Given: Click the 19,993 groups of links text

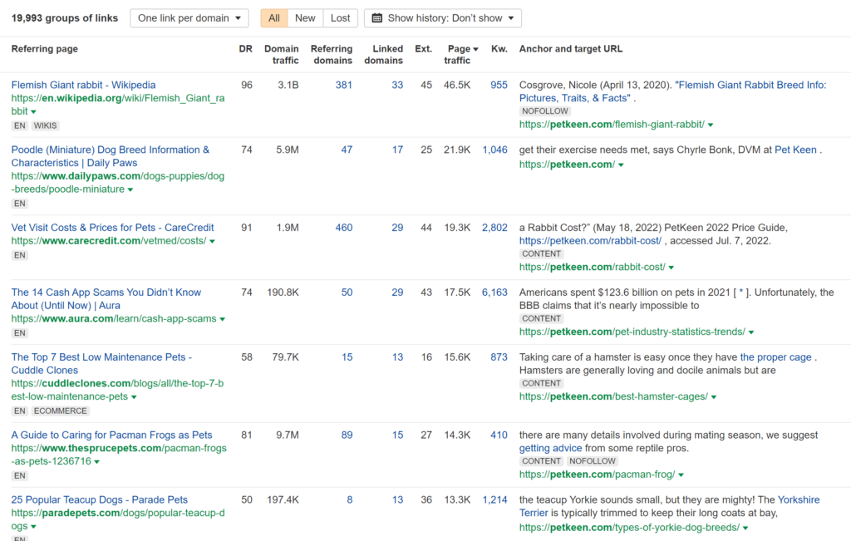Looking at the screenshot, I should (x=65, y=18).
